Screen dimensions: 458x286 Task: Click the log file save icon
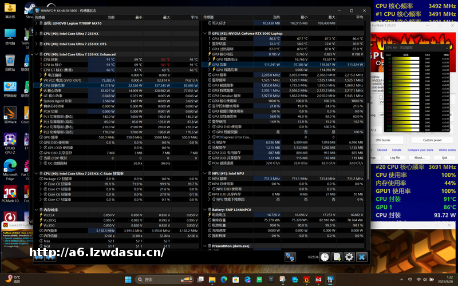coord(337,257)
